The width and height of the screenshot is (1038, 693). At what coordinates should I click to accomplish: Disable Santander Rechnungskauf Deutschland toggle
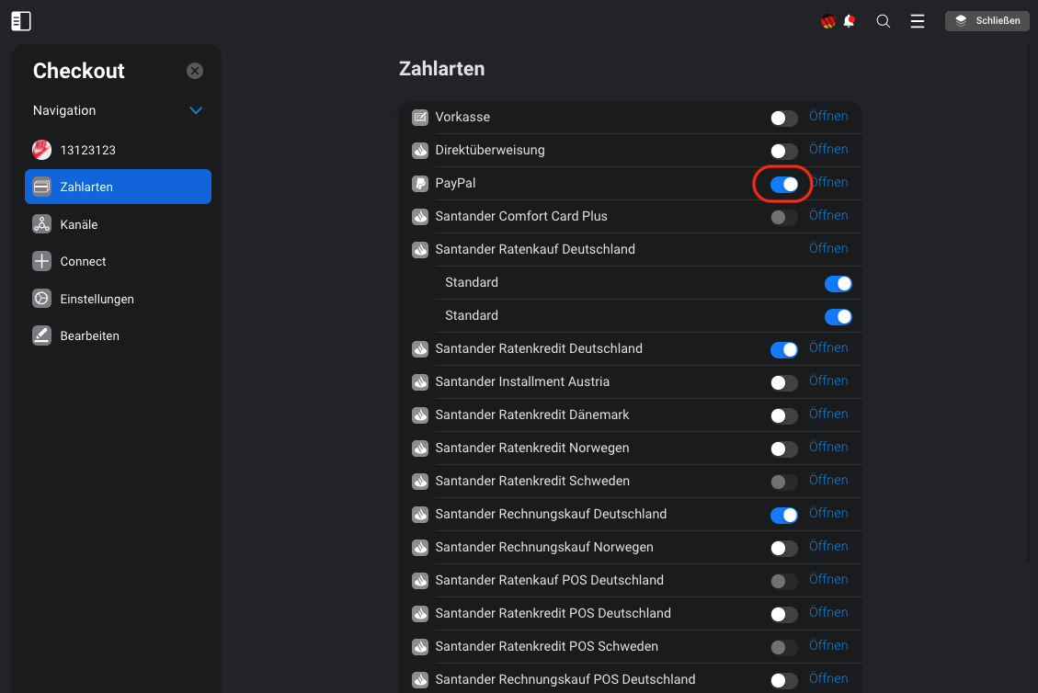pyautogui.click(x=784, y=516)
